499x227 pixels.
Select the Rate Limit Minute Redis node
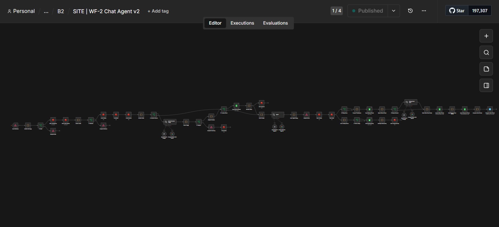pyautogui.click(x=53, y=120)
